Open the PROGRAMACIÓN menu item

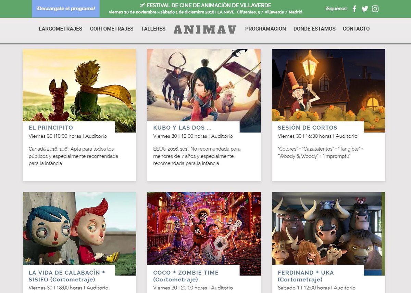[265, 29]
